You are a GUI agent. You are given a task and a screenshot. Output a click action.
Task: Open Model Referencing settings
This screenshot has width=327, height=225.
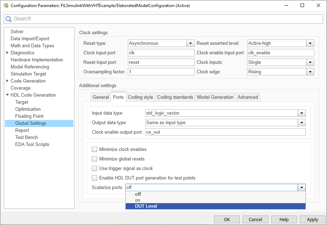tap(30, 67)
